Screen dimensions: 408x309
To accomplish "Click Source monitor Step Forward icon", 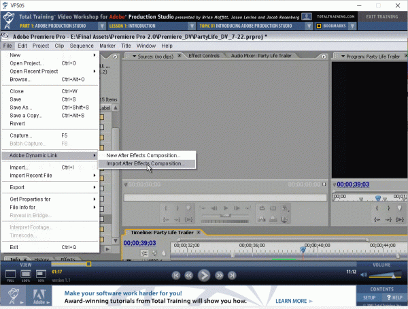I will (237, 208).
